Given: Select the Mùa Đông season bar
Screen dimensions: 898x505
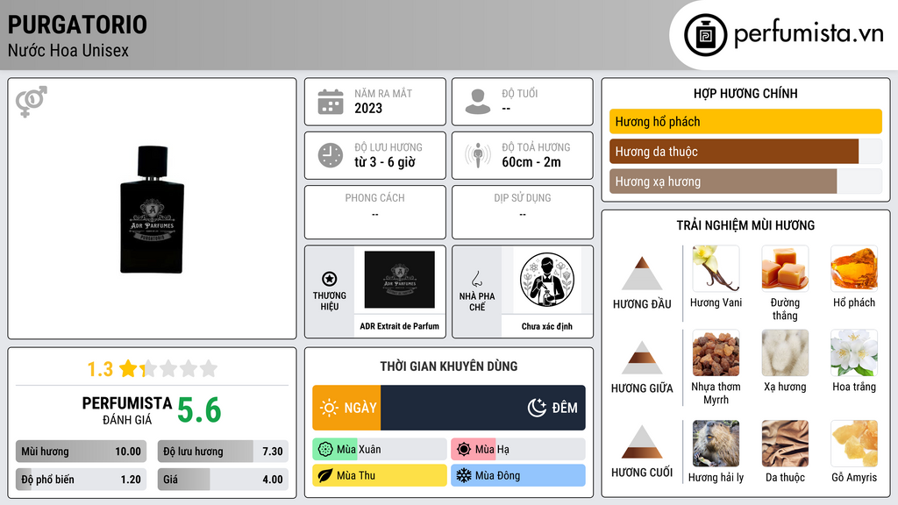Looking at the screenshot, I should tap(518, 475).
